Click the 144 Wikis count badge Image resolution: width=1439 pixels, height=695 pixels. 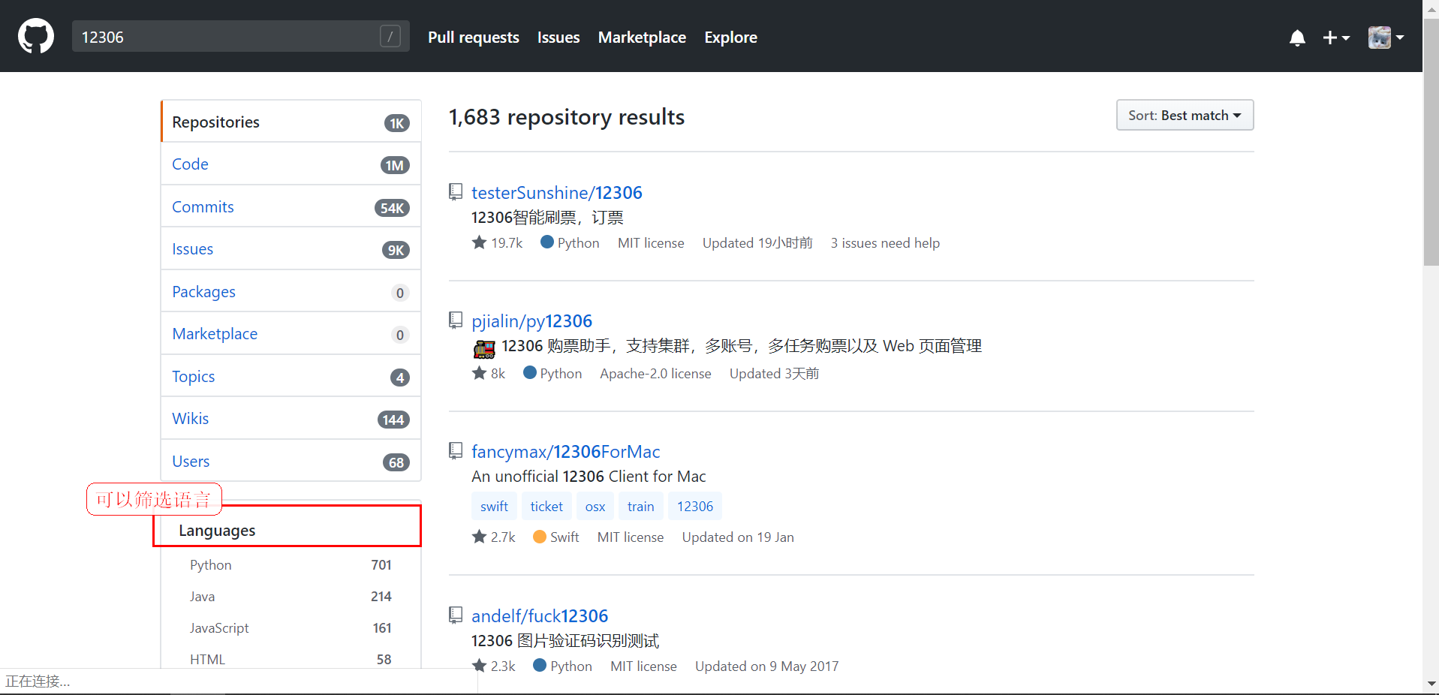click(393, 420)
